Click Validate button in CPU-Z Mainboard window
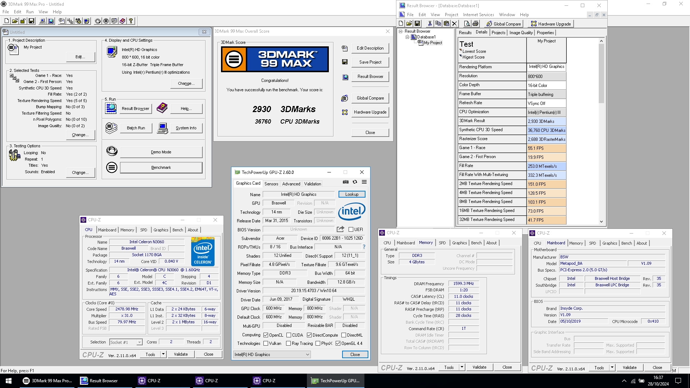 click(630, 368)
